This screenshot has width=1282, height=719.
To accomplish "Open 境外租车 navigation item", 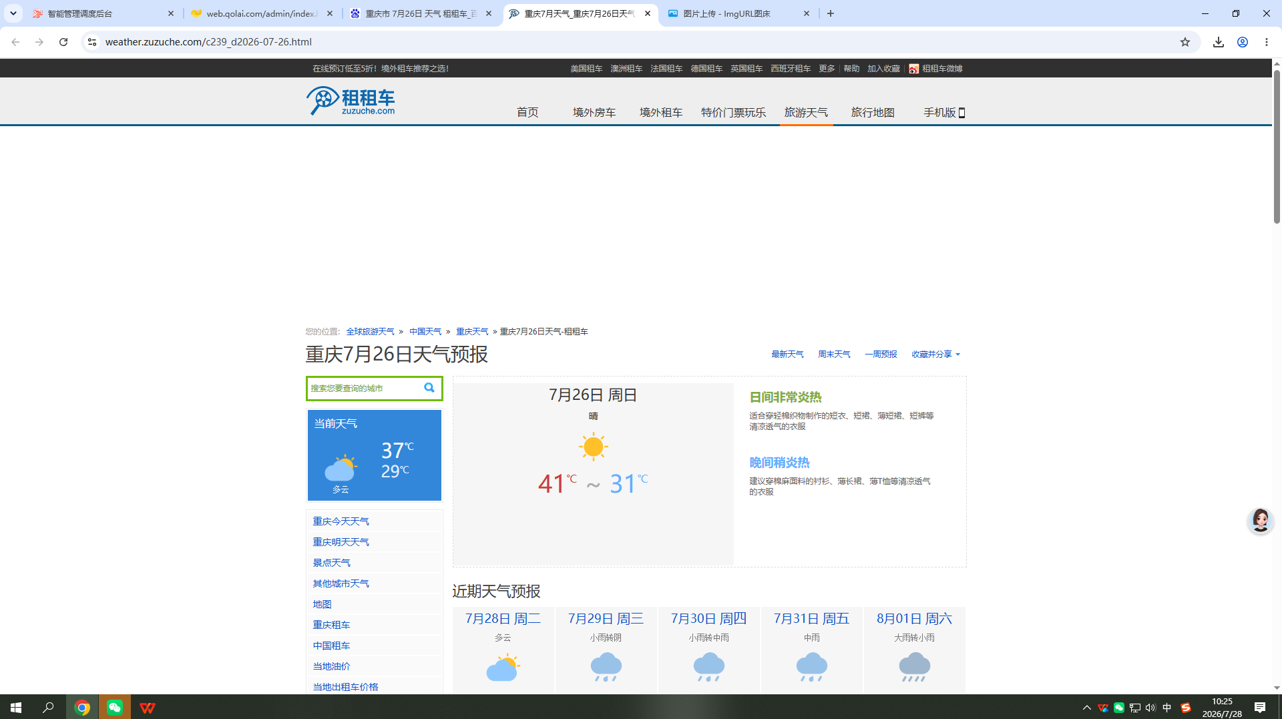I will (661, 112).
